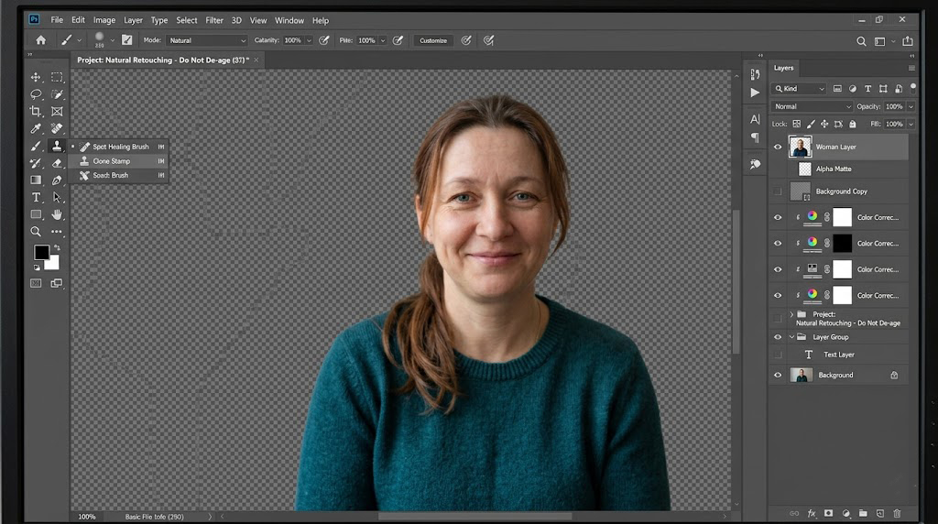Open the brush Mode dropdown

(x=207, y=40)
